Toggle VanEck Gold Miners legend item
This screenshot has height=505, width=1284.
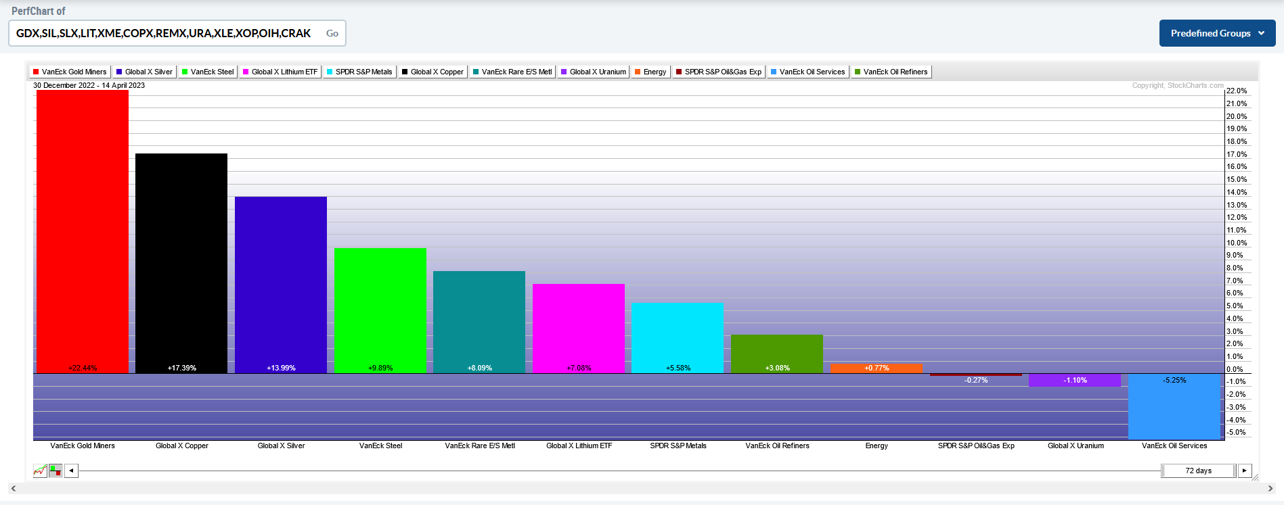70,72
